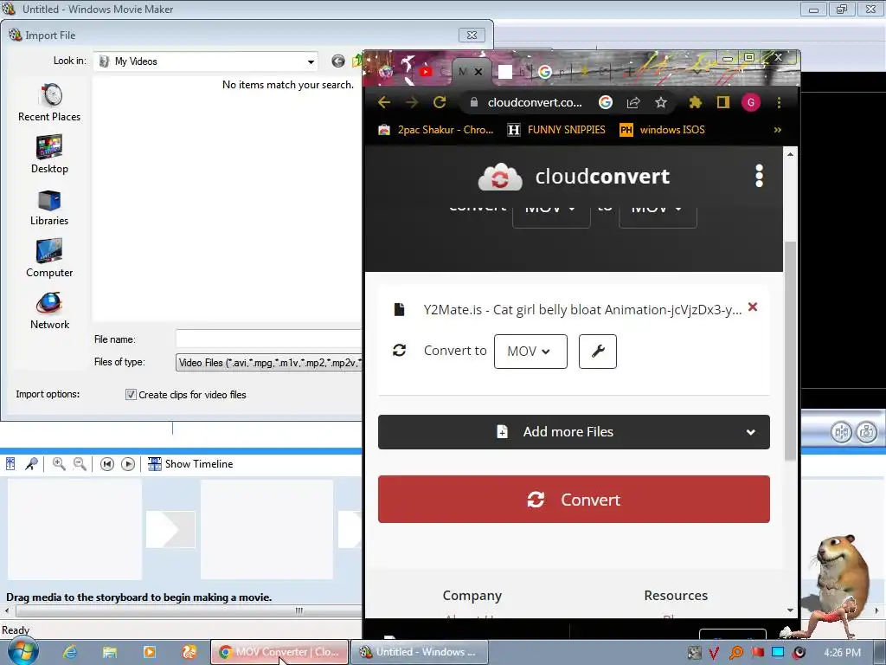The image size is (886, 665).
Task: Click Show Timeline in Movie Maker
Action: tap(190, 464)
